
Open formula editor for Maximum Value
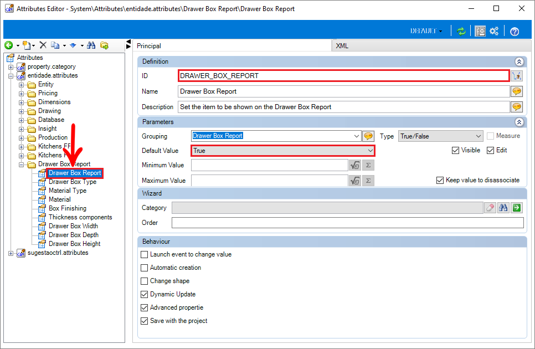pyautogui.click(x=355, y=181)
